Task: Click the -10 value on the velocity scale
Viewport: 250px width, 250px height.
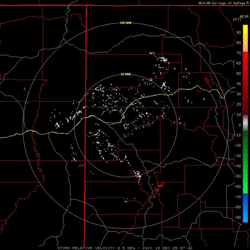Action: (237, 135)
